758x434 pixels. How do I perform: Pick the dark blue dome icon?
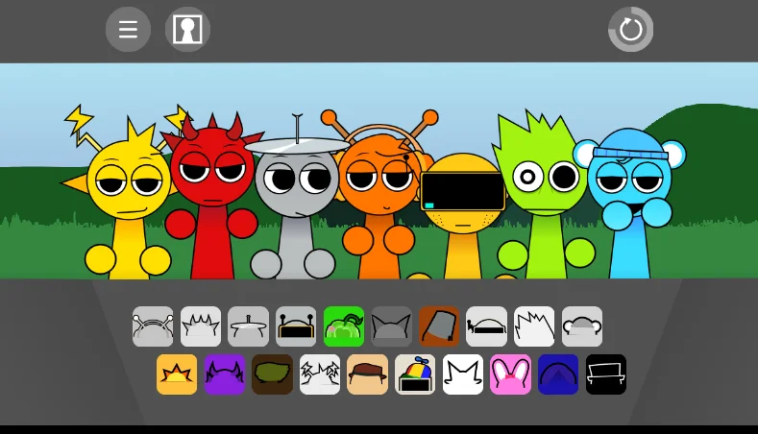point(558,374)
